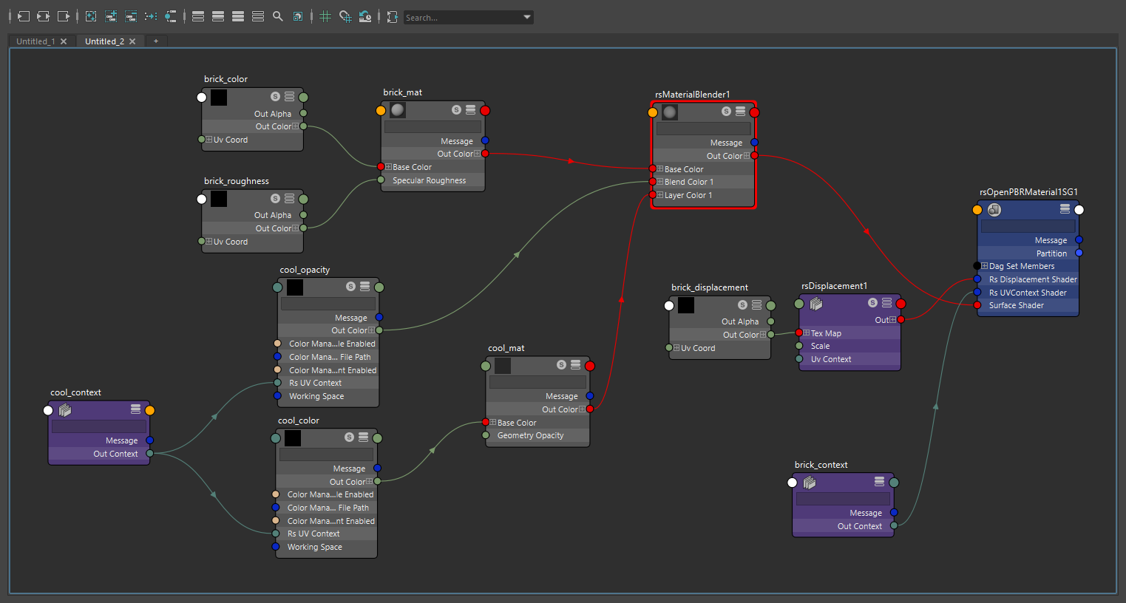Remove selected nodes from graph
1126x603 pixels.
click(131, 16)
